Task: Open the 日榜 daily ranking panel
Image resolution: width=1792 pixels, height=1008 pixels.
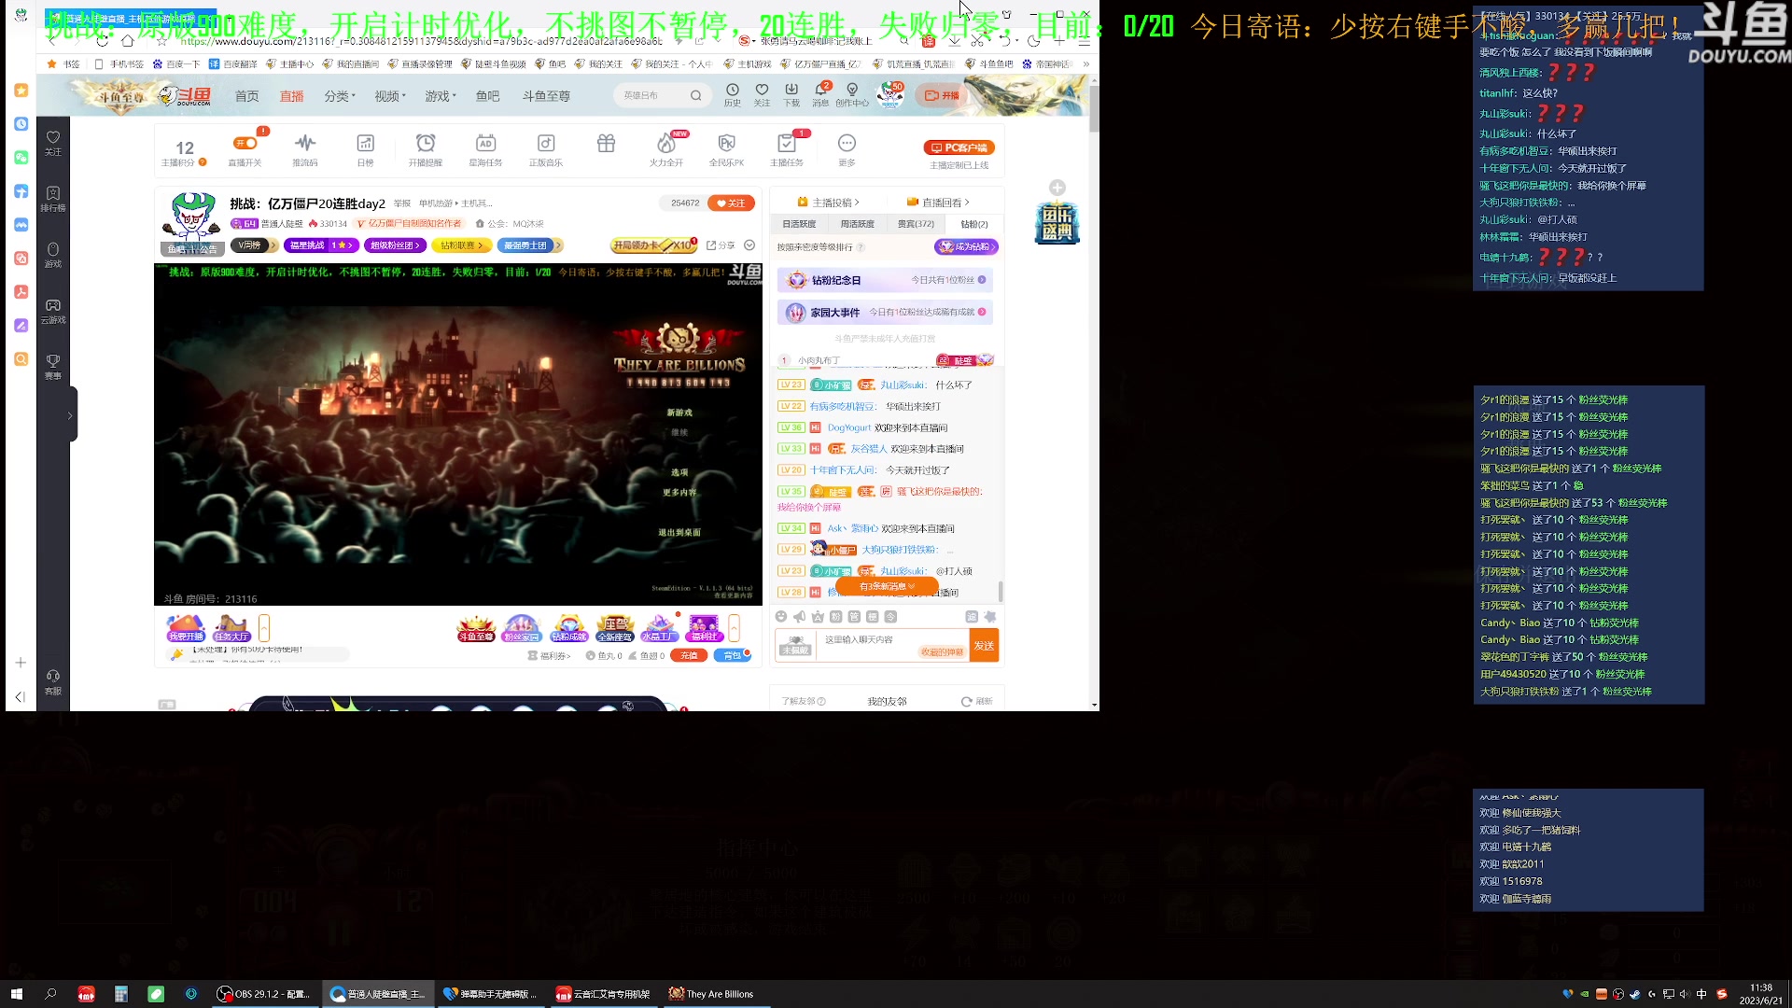Action: coord(365,149)
